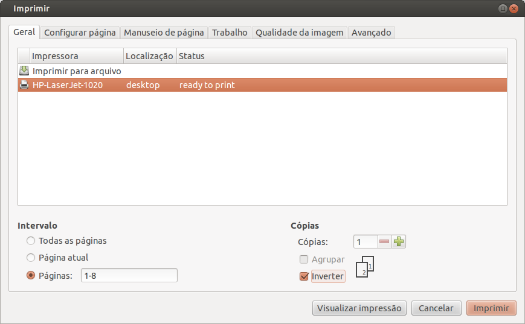Click the Cancelar button
Screen dimensions: 525x324
point(436,308)
